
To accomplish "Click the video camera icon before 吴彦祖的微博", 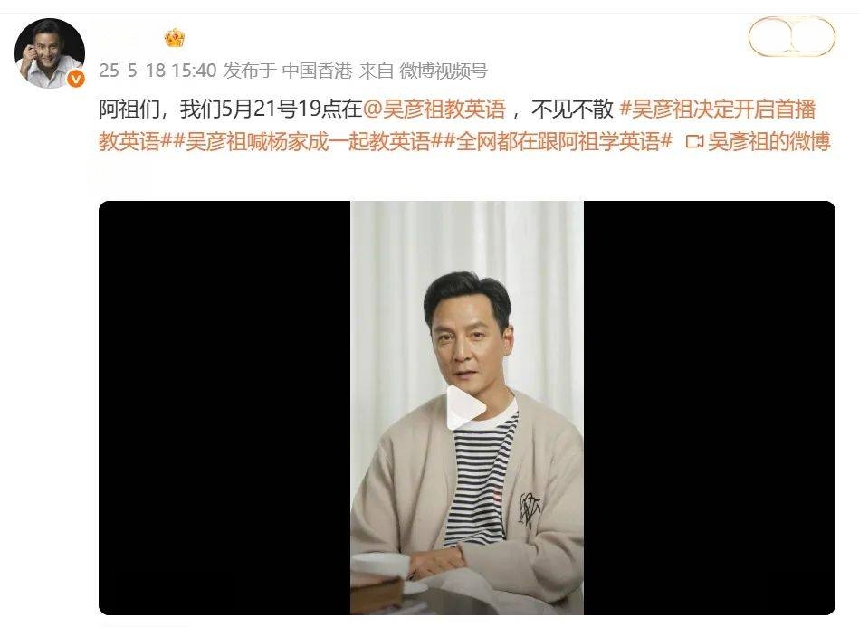I will coord(694,142).
